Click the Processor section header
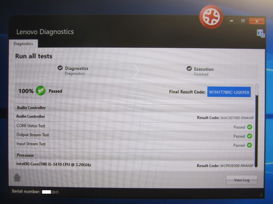The height and width of the screenshot is (204, 273). [134, 155]
